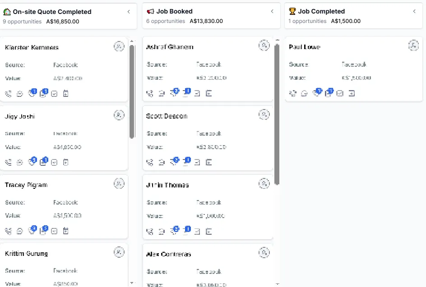426x287 pixels.
Task: Click the On-site Quote column scrollbar thumb
Action: tap(132, 92)
